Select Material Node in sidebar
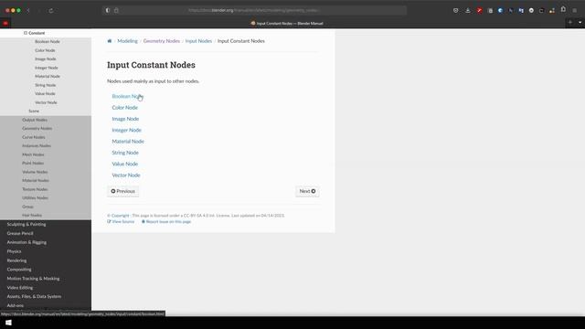585x329 pixels. [x=48, y=76]
